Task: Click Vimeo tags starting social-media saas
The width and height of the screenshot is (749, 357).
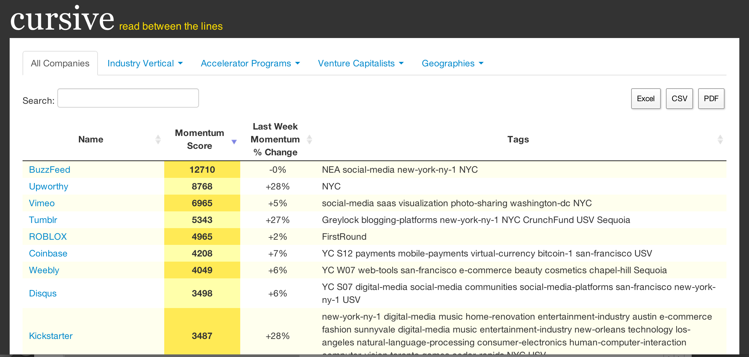Action: pos(457,203)
